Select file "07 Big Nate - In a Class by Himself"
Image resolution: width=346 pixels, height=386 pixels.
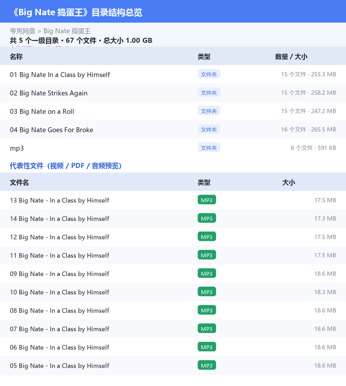tap(59, 329)
